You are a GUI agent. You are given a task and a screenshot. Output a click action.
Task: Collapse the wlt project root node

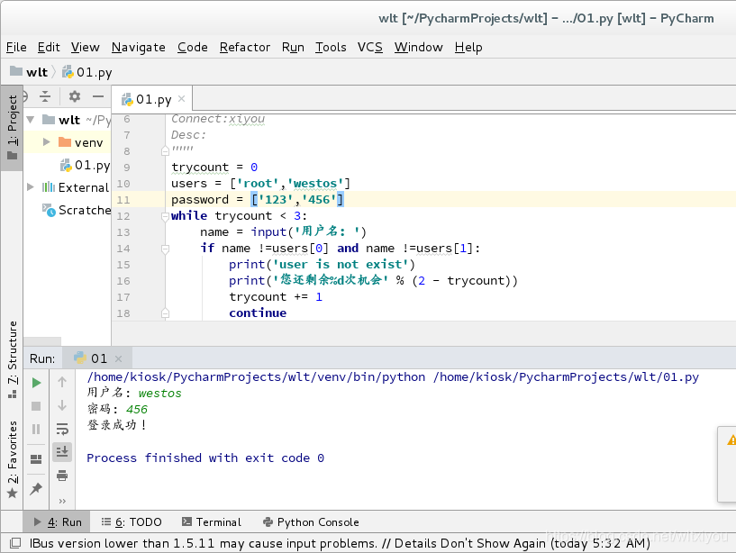pos(31,120)
